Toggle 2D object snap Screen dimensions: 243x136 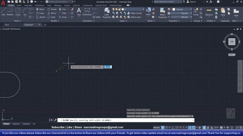tap(194, 128)
